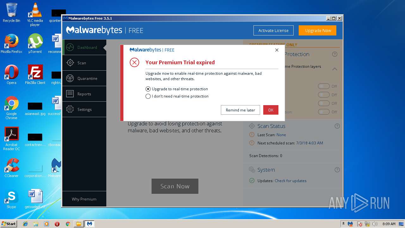Image resolution: width=405 pixels, height=228 pixels.
Task: Click the Updates green check icon
Action: coord(252,181)
